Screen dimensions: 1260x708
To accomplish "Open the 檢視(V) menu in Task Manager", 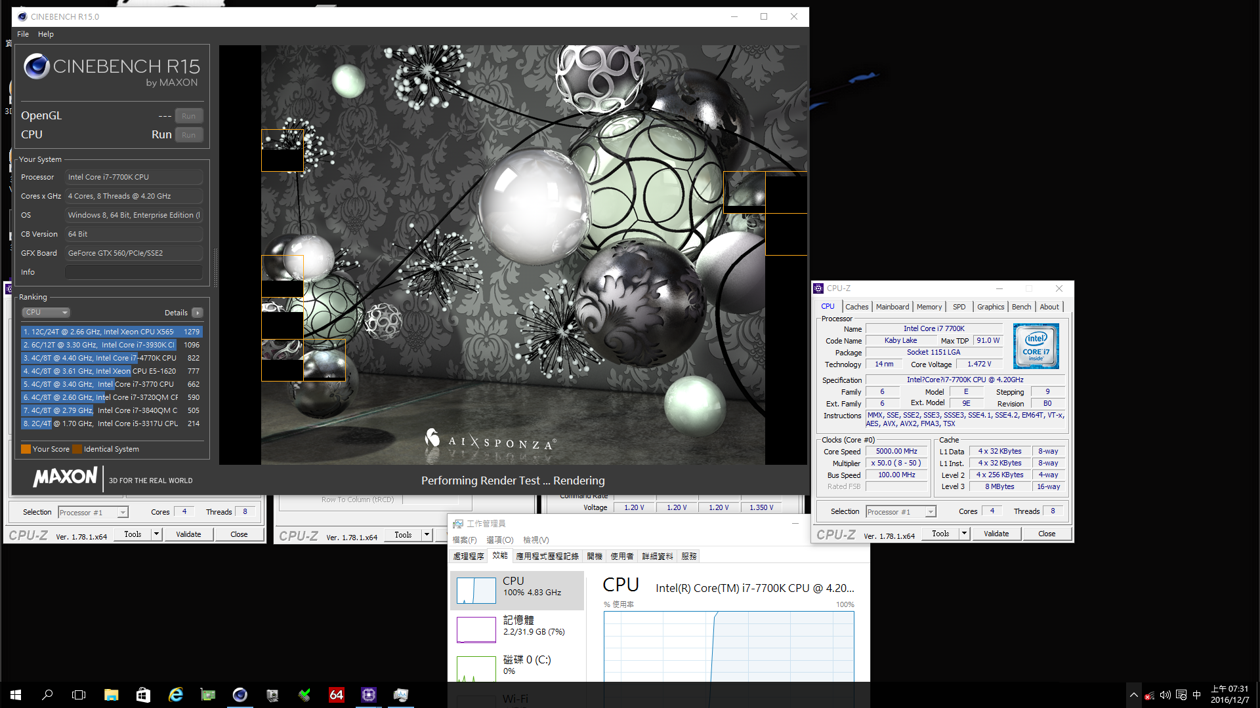I will click(535, 540).
